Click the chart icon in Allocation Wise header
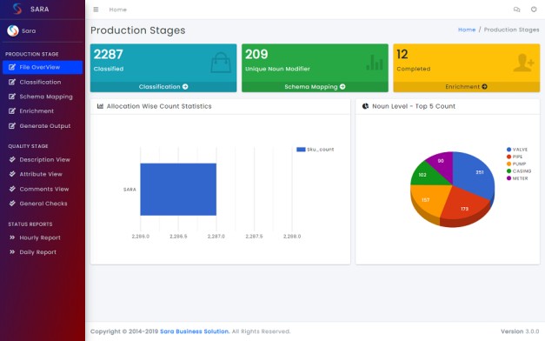 click(100, 106)
